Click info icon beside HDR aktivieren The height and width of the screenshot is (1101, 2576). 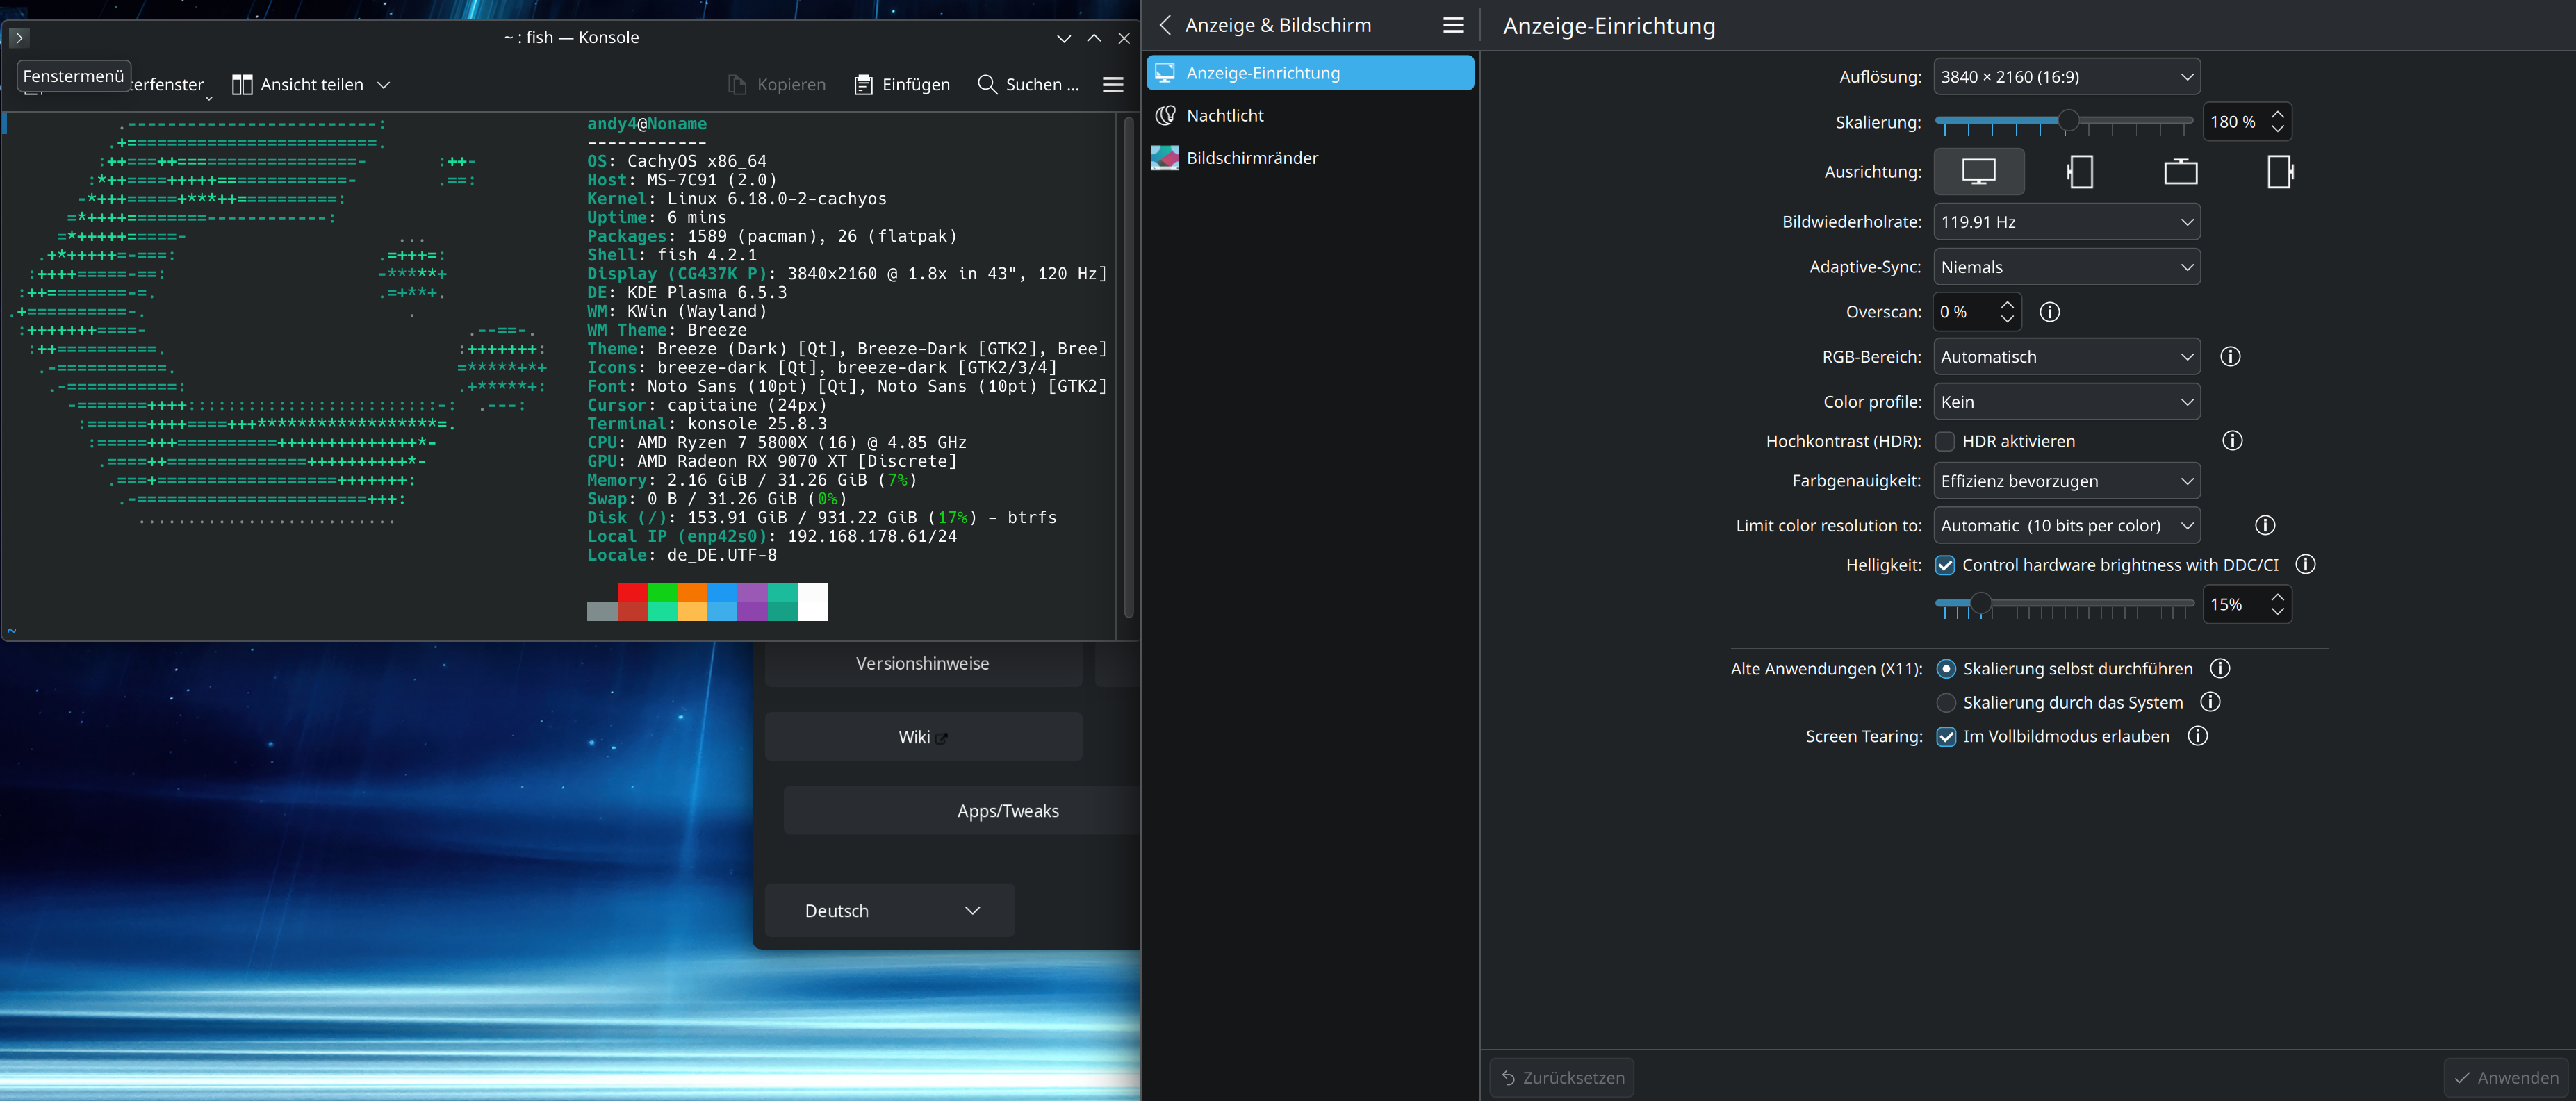click(2232, 441)
